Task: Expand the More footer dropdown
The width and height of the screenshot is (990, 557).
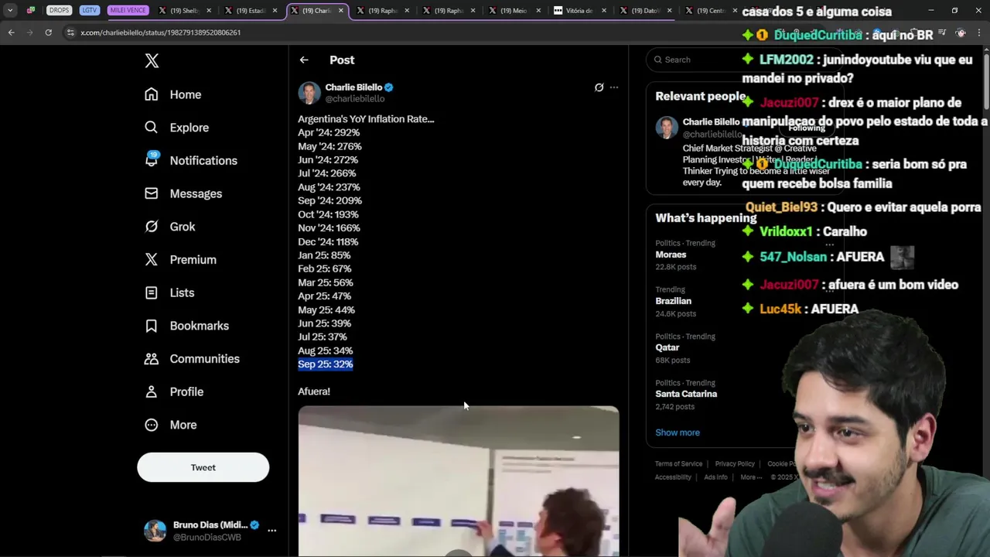Action: click(x=750, y=477)
